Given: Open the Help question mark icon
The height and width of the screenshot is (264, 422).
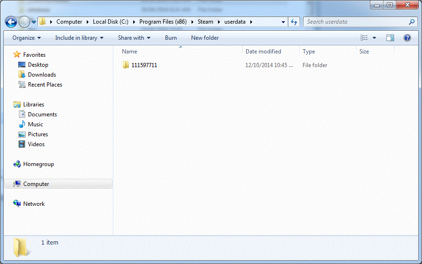Looking at the screenshot, I should pyautogui.click(x=407, y=38).
